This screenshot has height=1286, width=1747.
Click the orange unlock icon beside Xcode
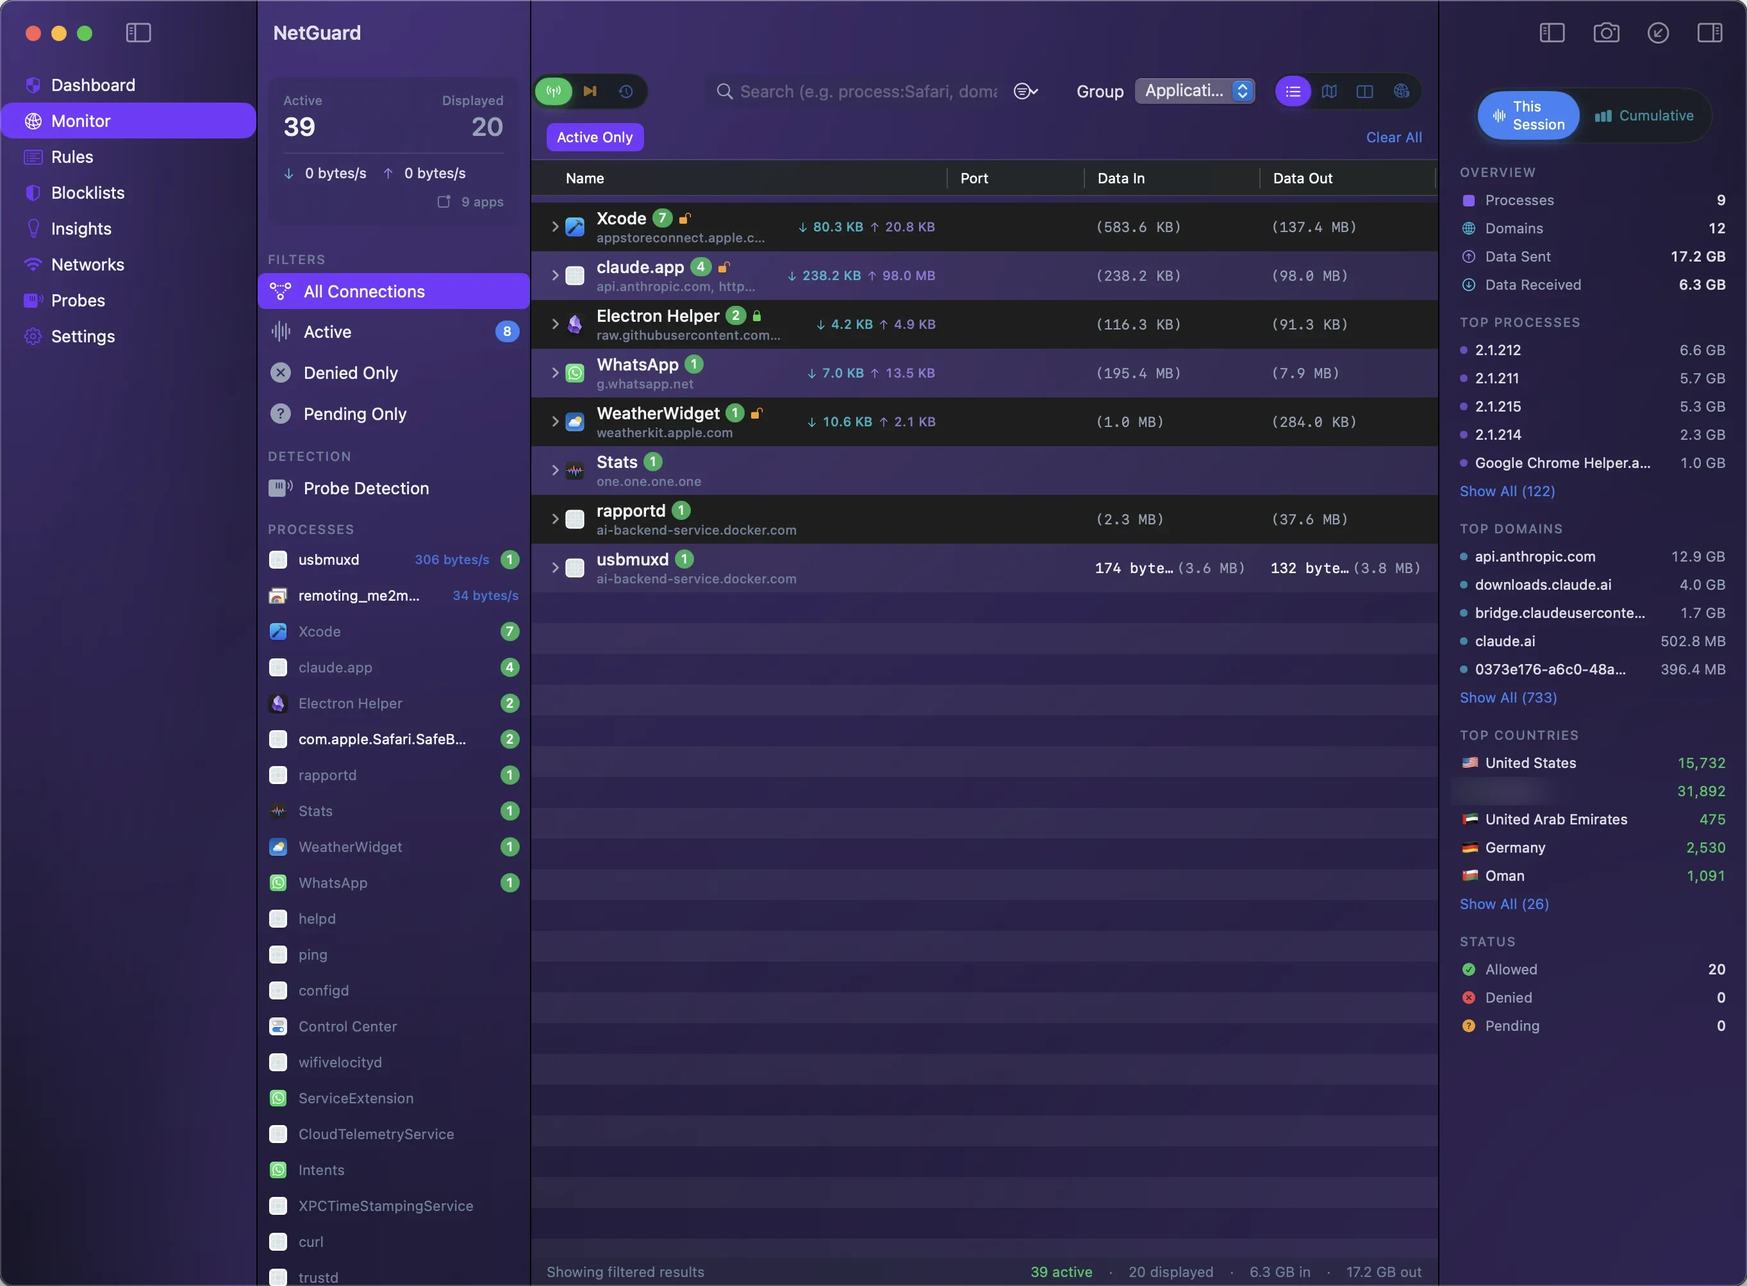point(685,218)
